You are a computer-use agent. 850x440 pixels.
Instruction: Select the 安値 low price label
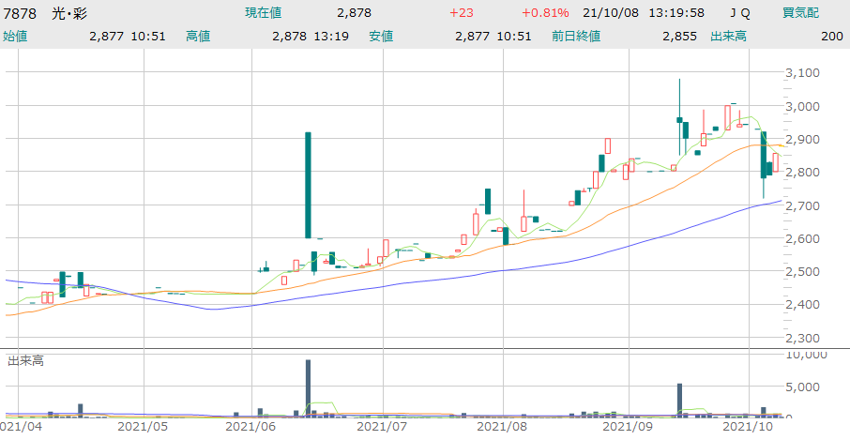(x=381, y=37)
